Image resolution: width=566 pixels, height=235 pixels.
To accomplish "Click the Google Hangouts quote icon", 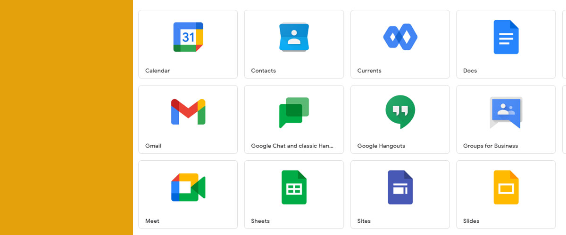I will (400, 112).
